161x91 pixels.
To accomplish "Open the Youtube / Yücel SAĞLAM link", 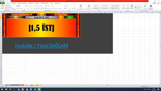I will [x=41, y=45].
